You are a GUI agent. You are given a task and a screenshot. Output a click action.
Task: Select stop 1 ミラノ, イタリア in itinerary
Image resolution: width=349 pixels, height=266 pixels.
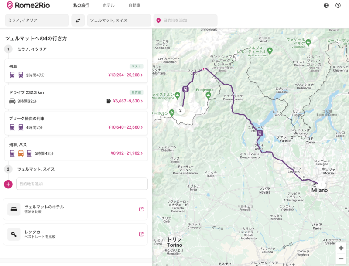coord(32,49)
